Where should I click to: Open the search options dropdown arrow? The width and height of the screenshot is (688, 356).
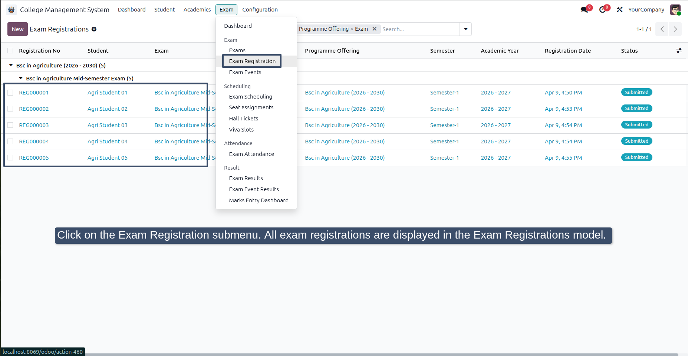coord(465,29)
